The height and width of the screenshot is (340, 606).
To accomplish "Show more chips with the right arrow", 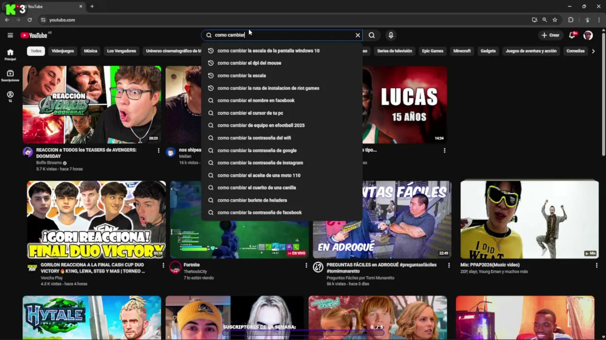I will (x=593, y=51).
